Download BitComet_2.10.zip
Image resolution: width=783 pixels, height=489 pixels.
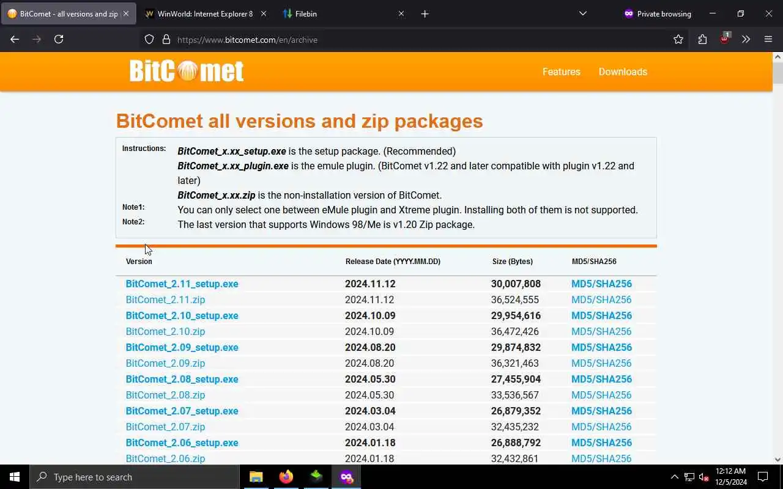tap(165, 331)
